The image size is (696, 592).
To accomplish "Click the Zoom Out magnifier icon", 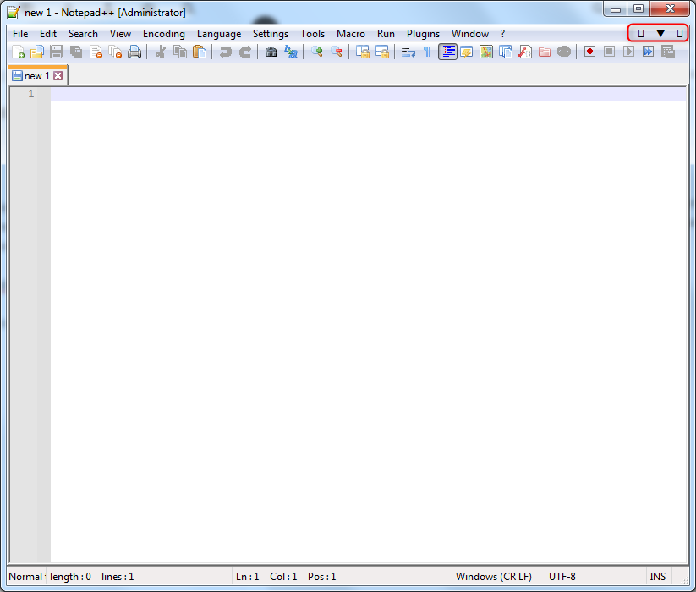I will click(337, 52).
